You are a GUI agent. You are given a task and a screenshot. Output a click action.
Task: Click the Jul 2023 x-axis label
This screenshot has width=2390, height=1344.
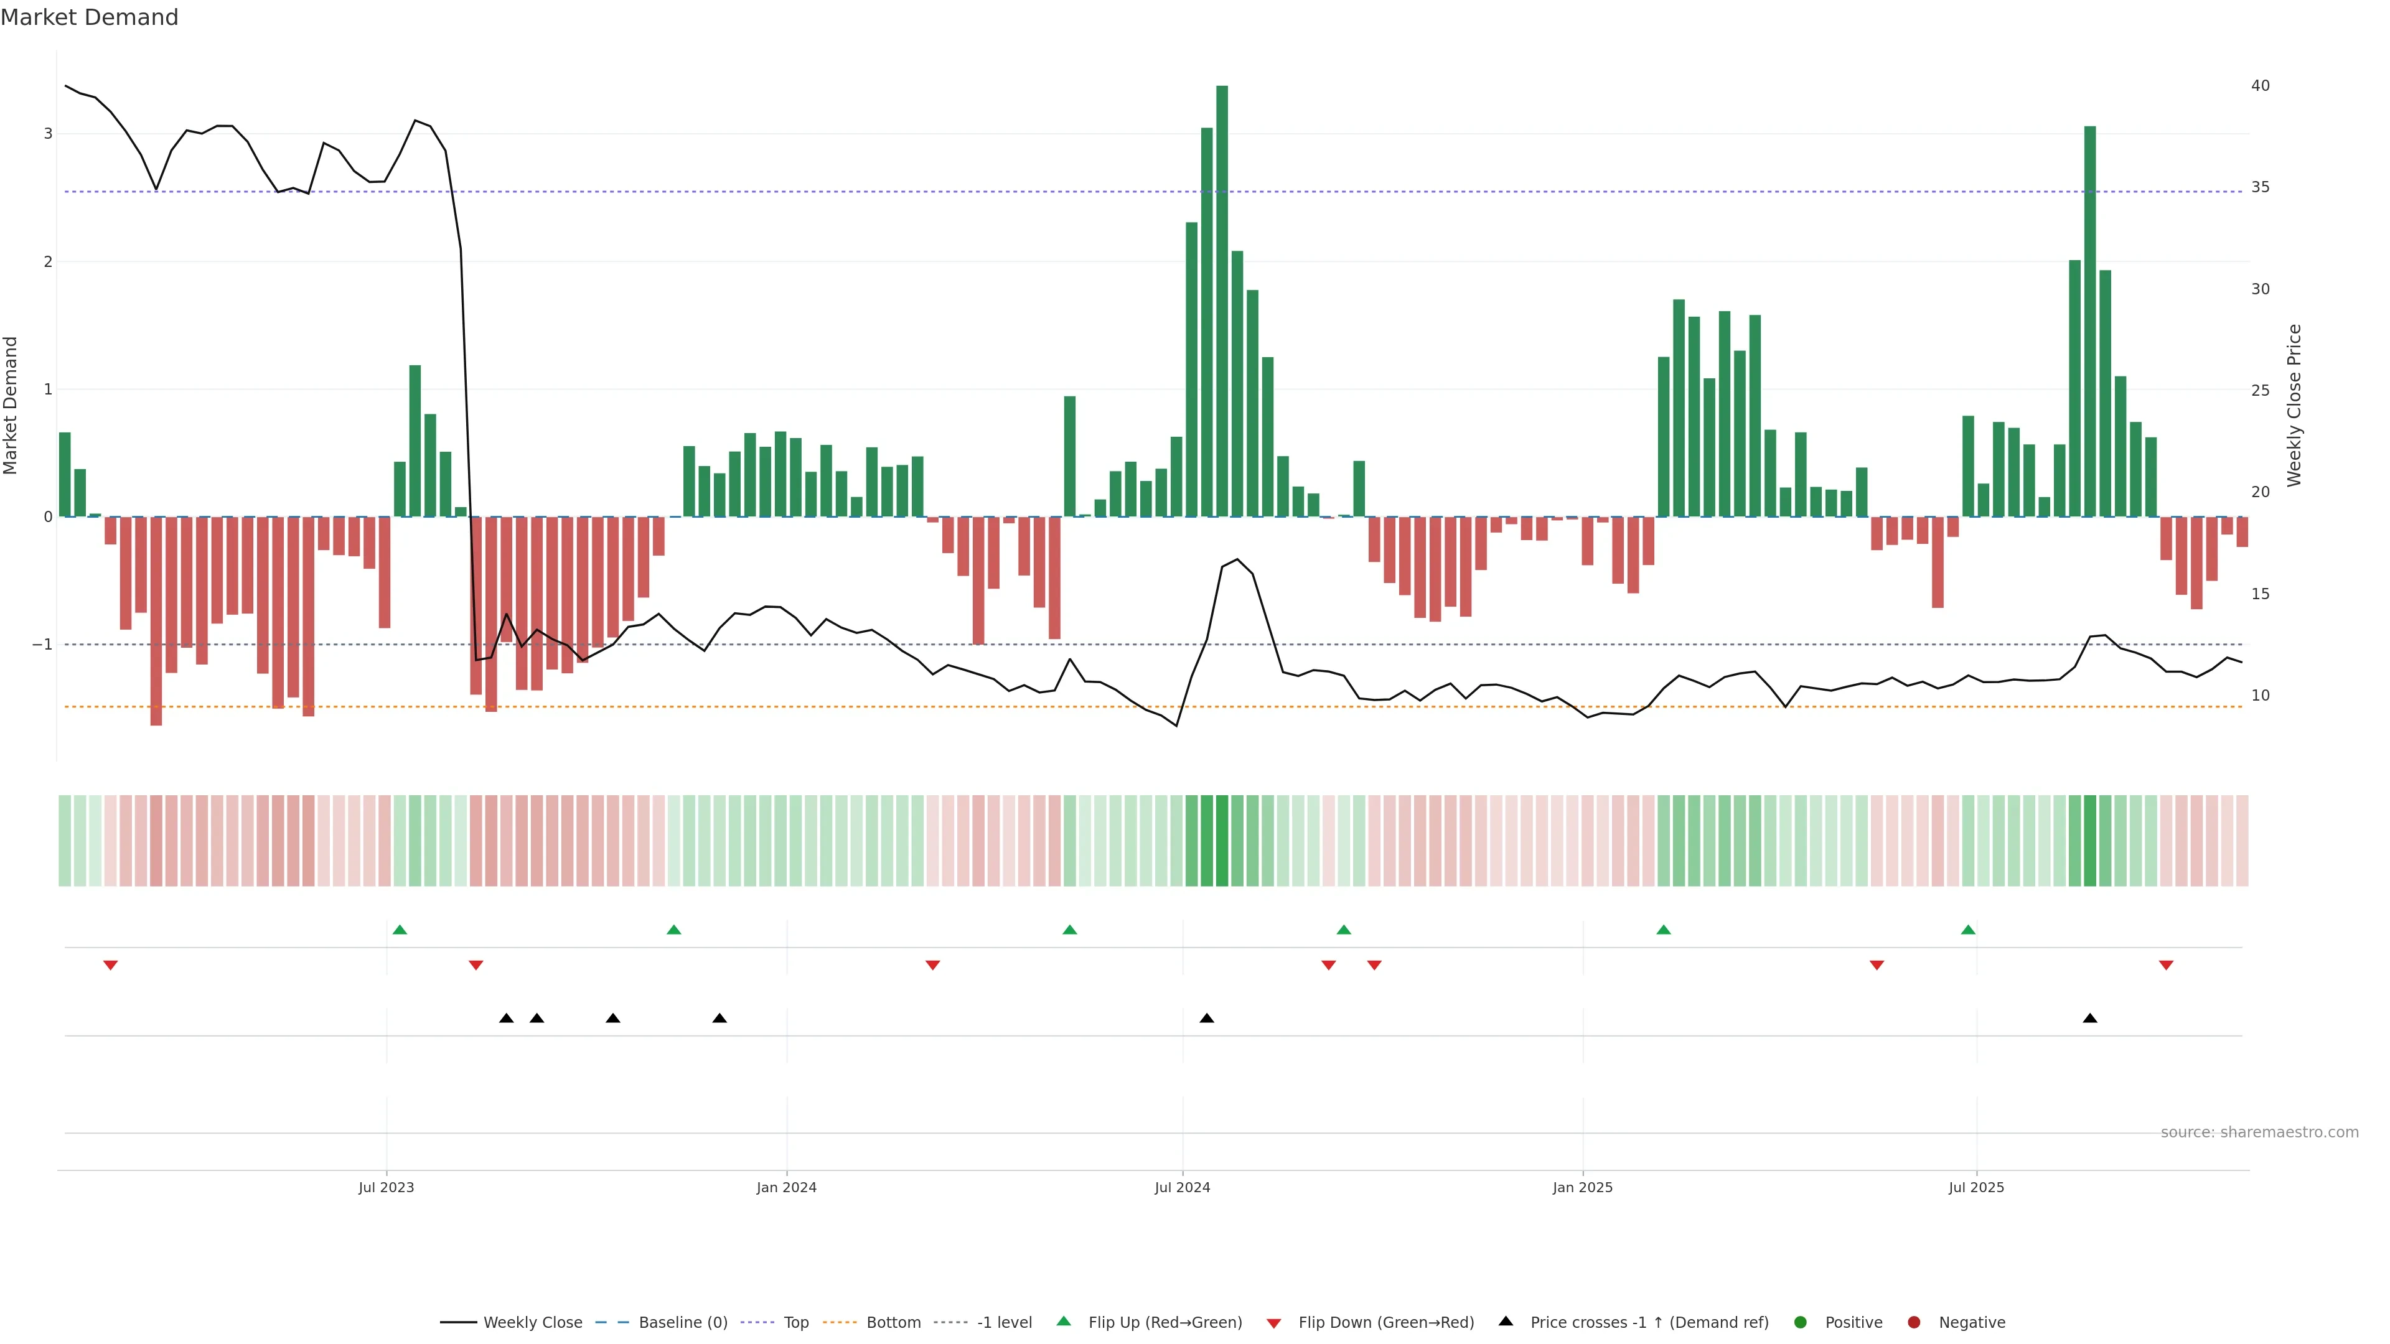pos(386,1187)
